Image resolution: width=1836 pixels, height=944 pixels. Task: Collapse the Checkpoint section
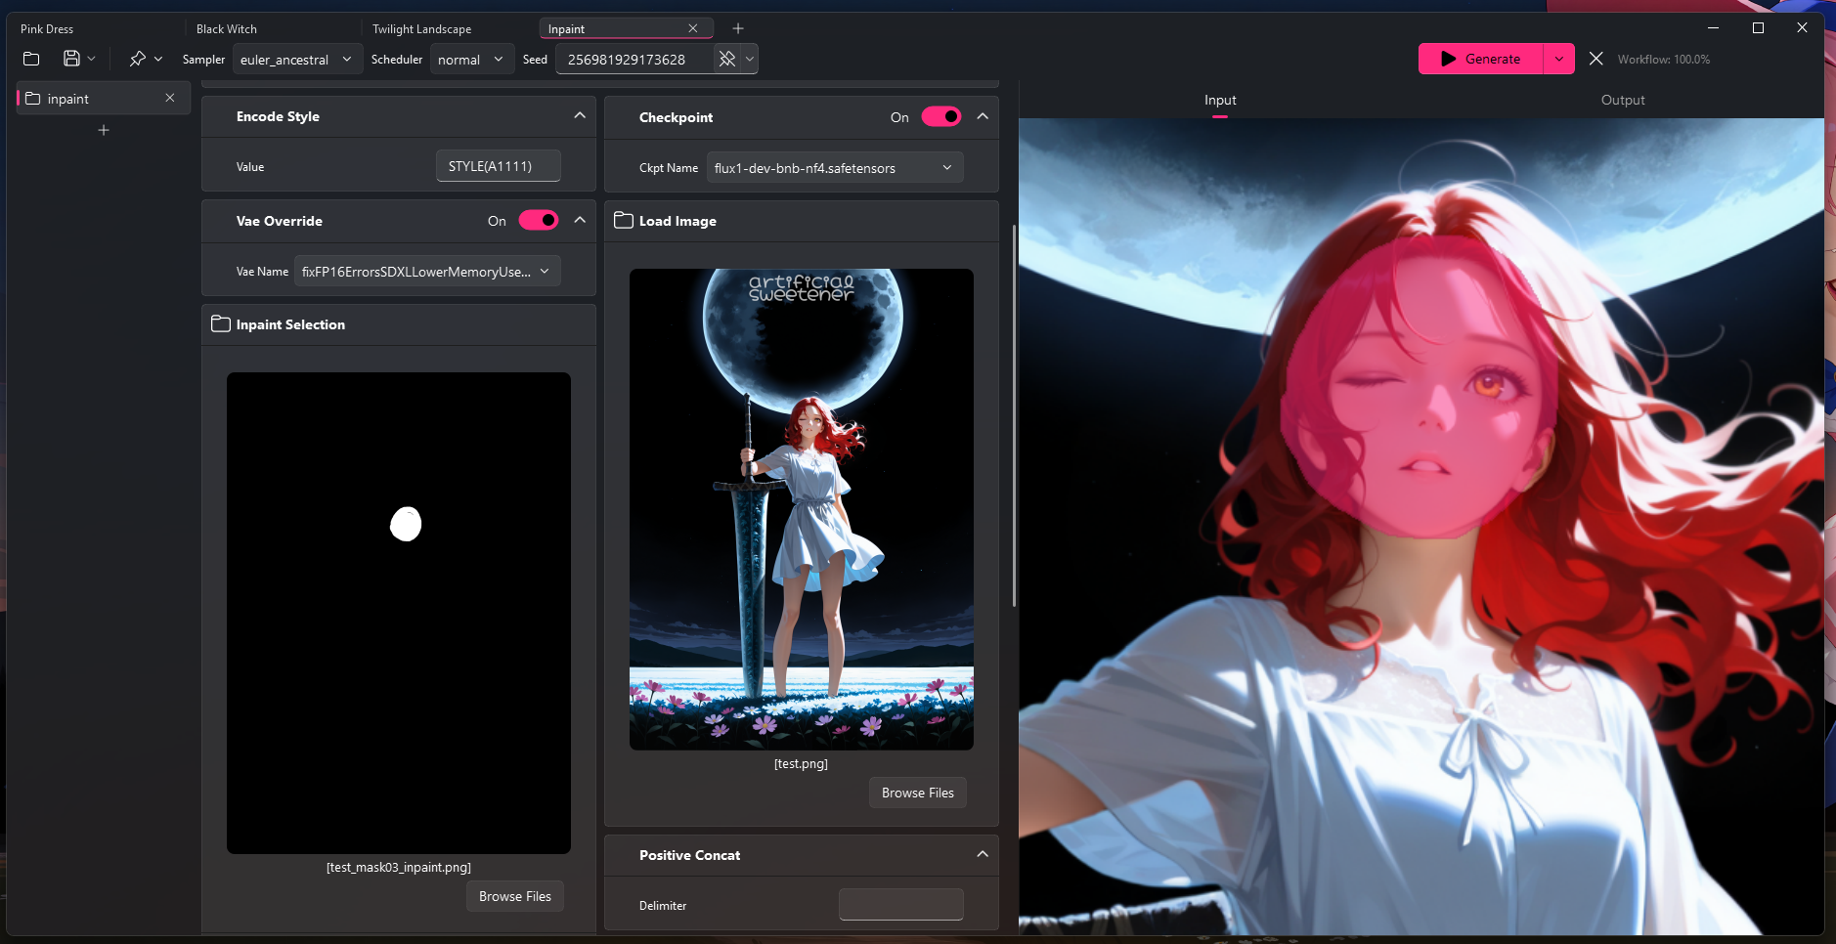point(983,116)
